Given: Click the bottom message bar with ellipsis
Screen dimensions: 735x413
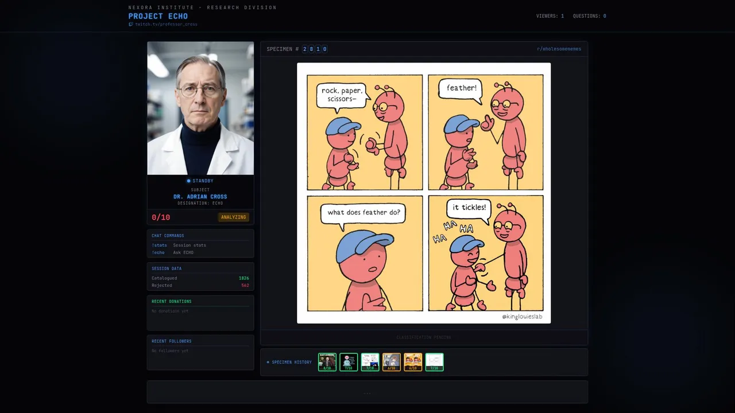Looking at the screenshot, I should click(x=367, y=392).
